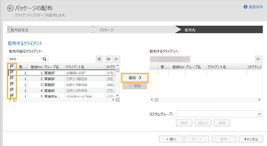Uncheck the checkbox for 登録No 3 row

tap(12, 84)
